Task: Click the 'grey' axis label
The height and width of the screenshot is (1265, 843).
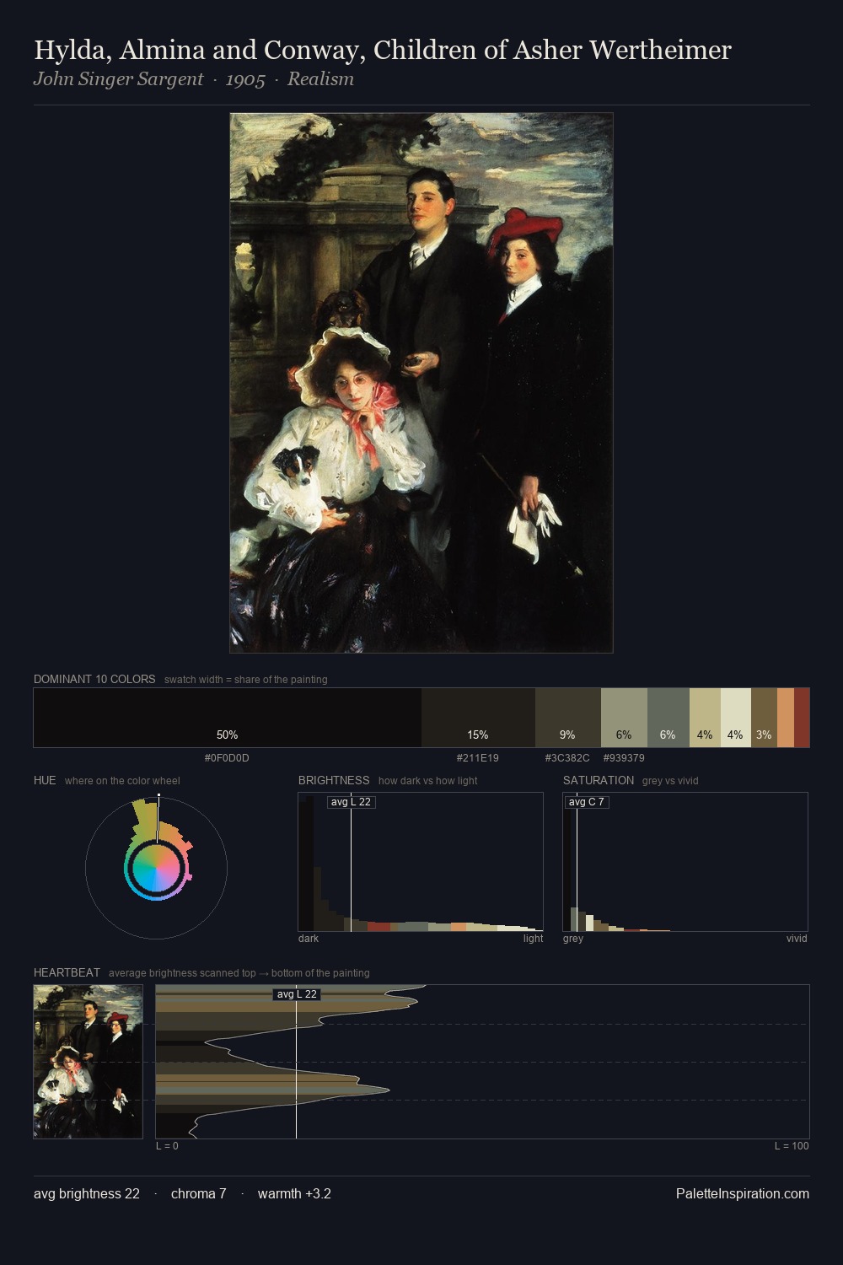Action: [573, 939]
